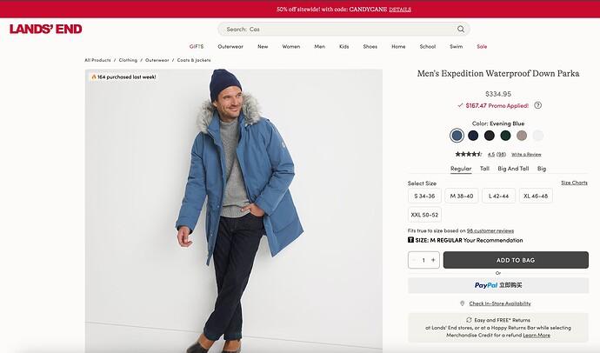Increase quantity with the plus icon

[433, 260]
